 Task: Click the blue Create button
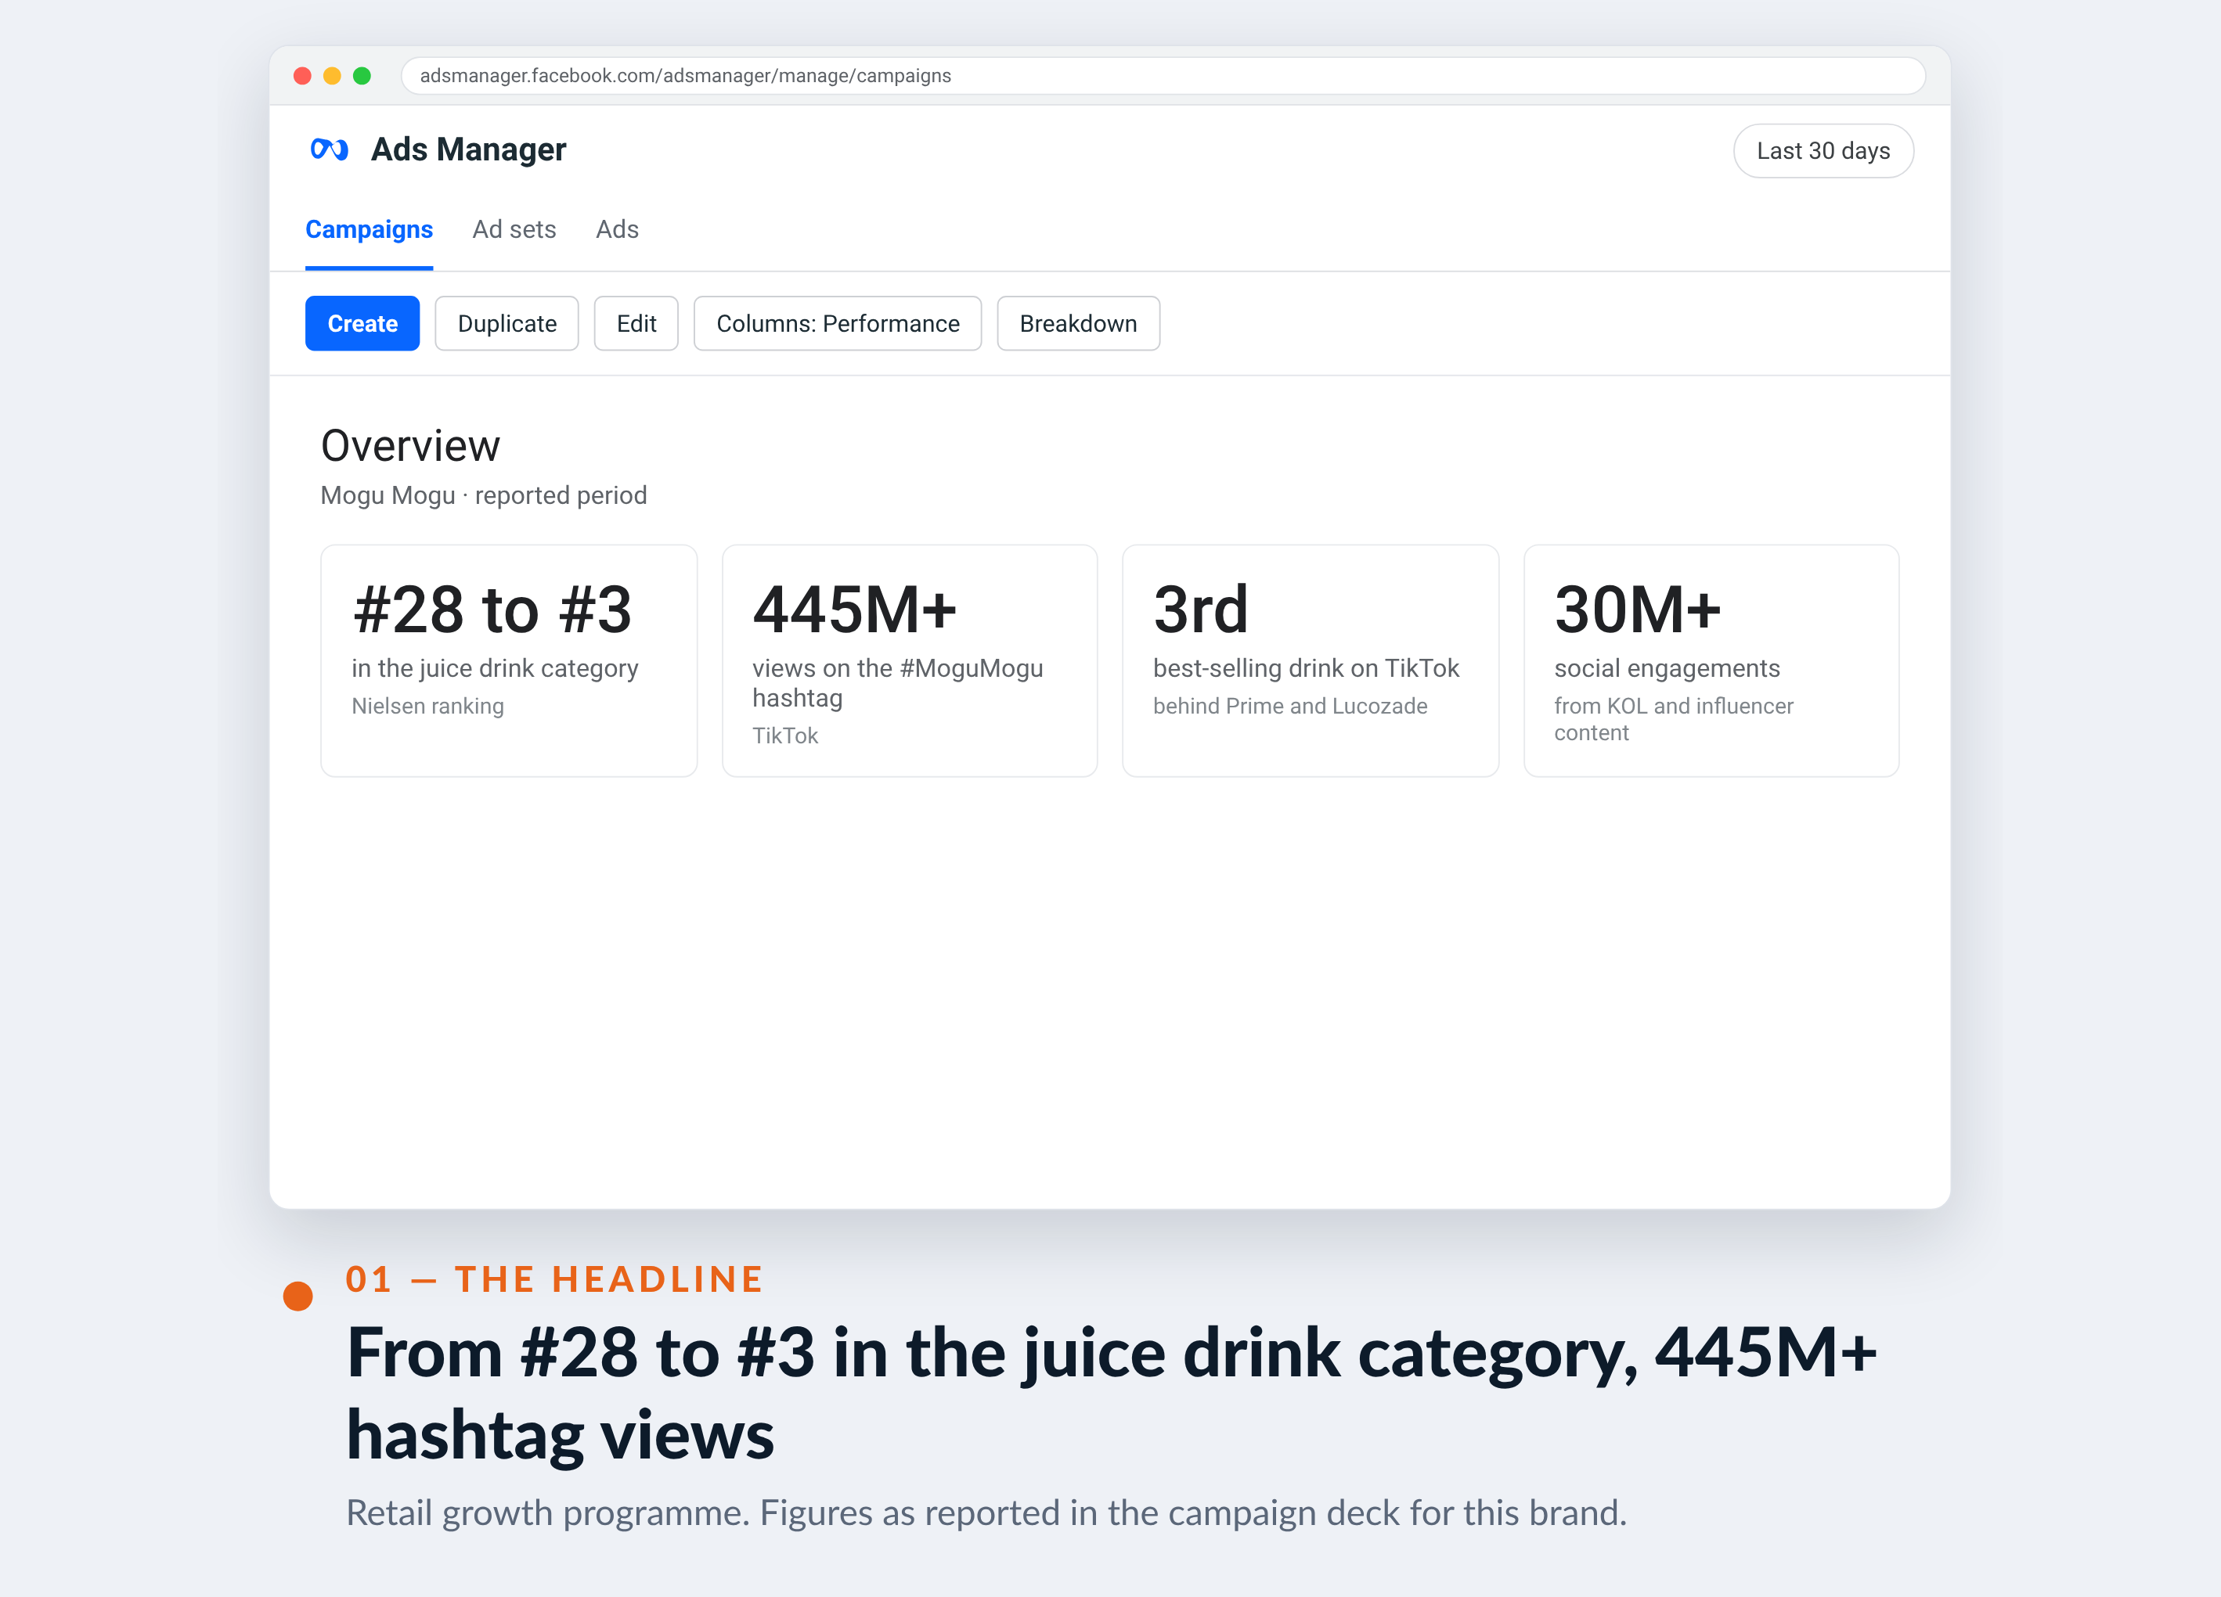[x=362, y=323]
